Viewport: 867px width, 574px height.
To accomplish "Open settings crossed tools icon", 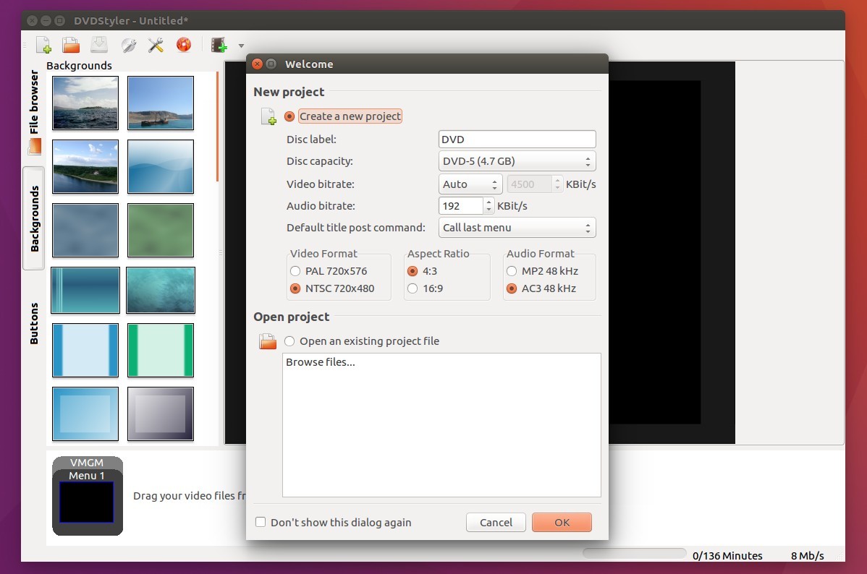I will 156,45.
